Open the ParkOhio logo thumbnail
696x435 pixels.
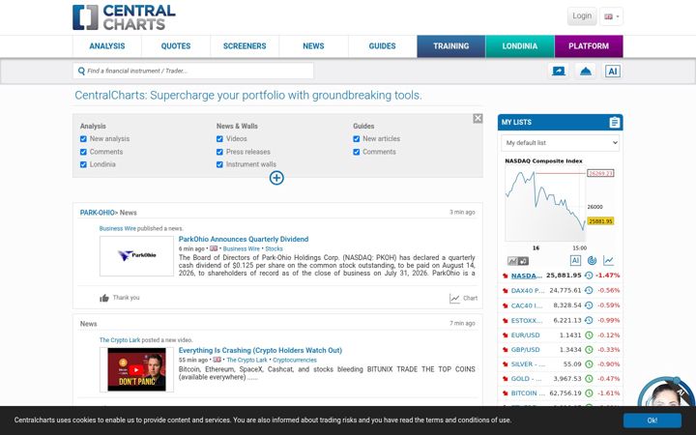pos(136,256)
